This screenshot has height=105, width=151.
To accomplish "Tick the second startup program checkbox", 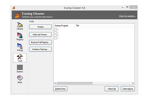I will [55, 32].
